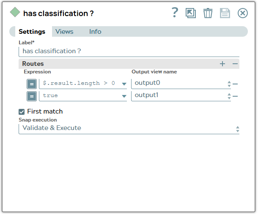Open the Info tab
This screenshot has width=258, height=214.
(95, 32)
